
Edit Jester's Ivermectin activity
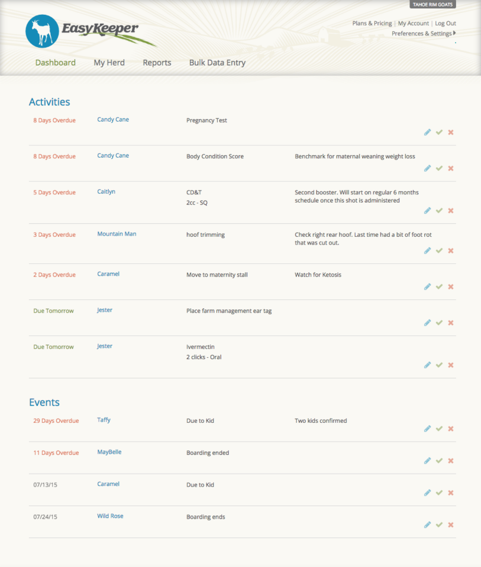427,364
